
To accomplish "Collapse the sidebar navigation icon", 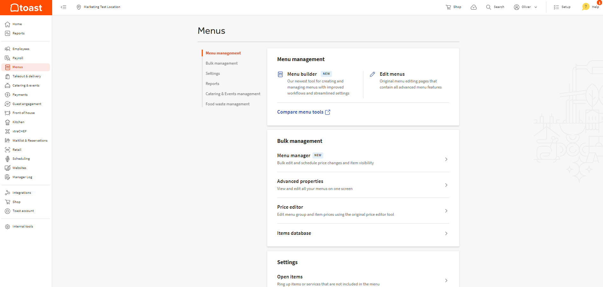I will 64,7.
